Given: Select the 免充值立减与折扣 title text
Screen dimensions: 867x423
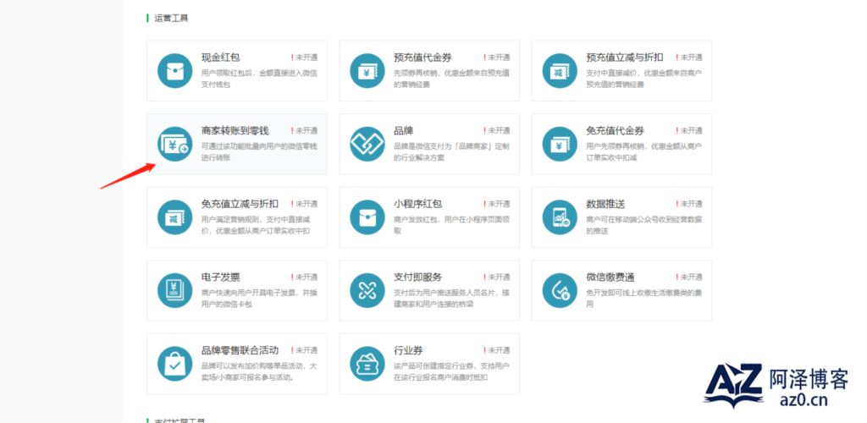Looking at the screenshot, I should tap(240, 204).
